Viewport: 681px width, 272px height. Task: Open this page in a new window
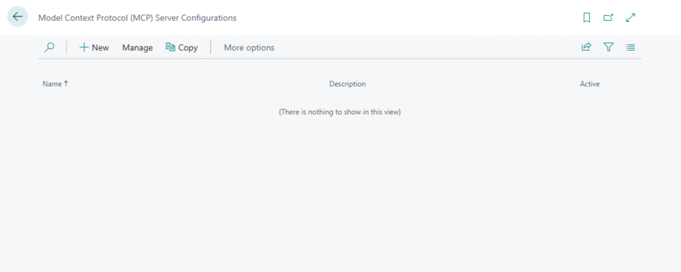[x=608, y=18]
